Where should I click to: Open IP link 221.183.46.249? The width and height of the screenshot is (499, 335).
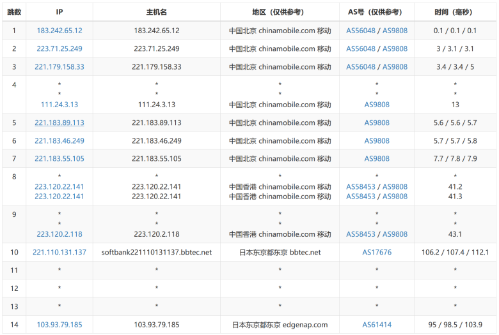tap(59, 140)
